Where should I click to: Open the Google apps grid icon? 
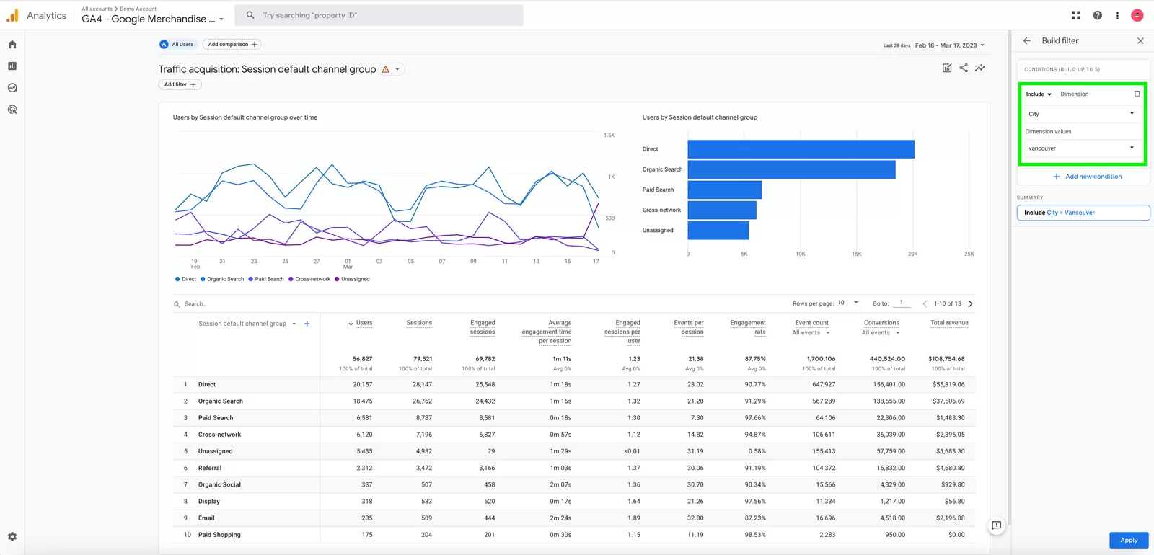[1076, 15]
